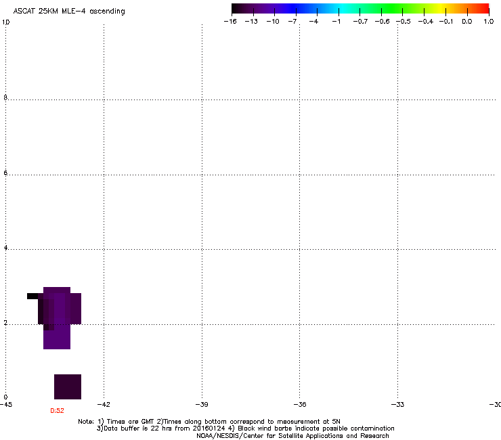
Task: Click the -0.5 colorbar label
Action: [404, 22]
